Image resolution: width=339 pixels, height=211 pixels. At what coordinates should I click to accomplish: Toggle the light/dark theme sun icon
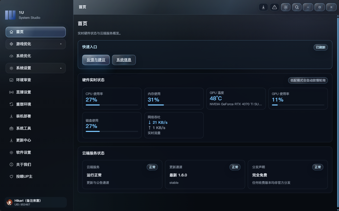click(286, 7)
